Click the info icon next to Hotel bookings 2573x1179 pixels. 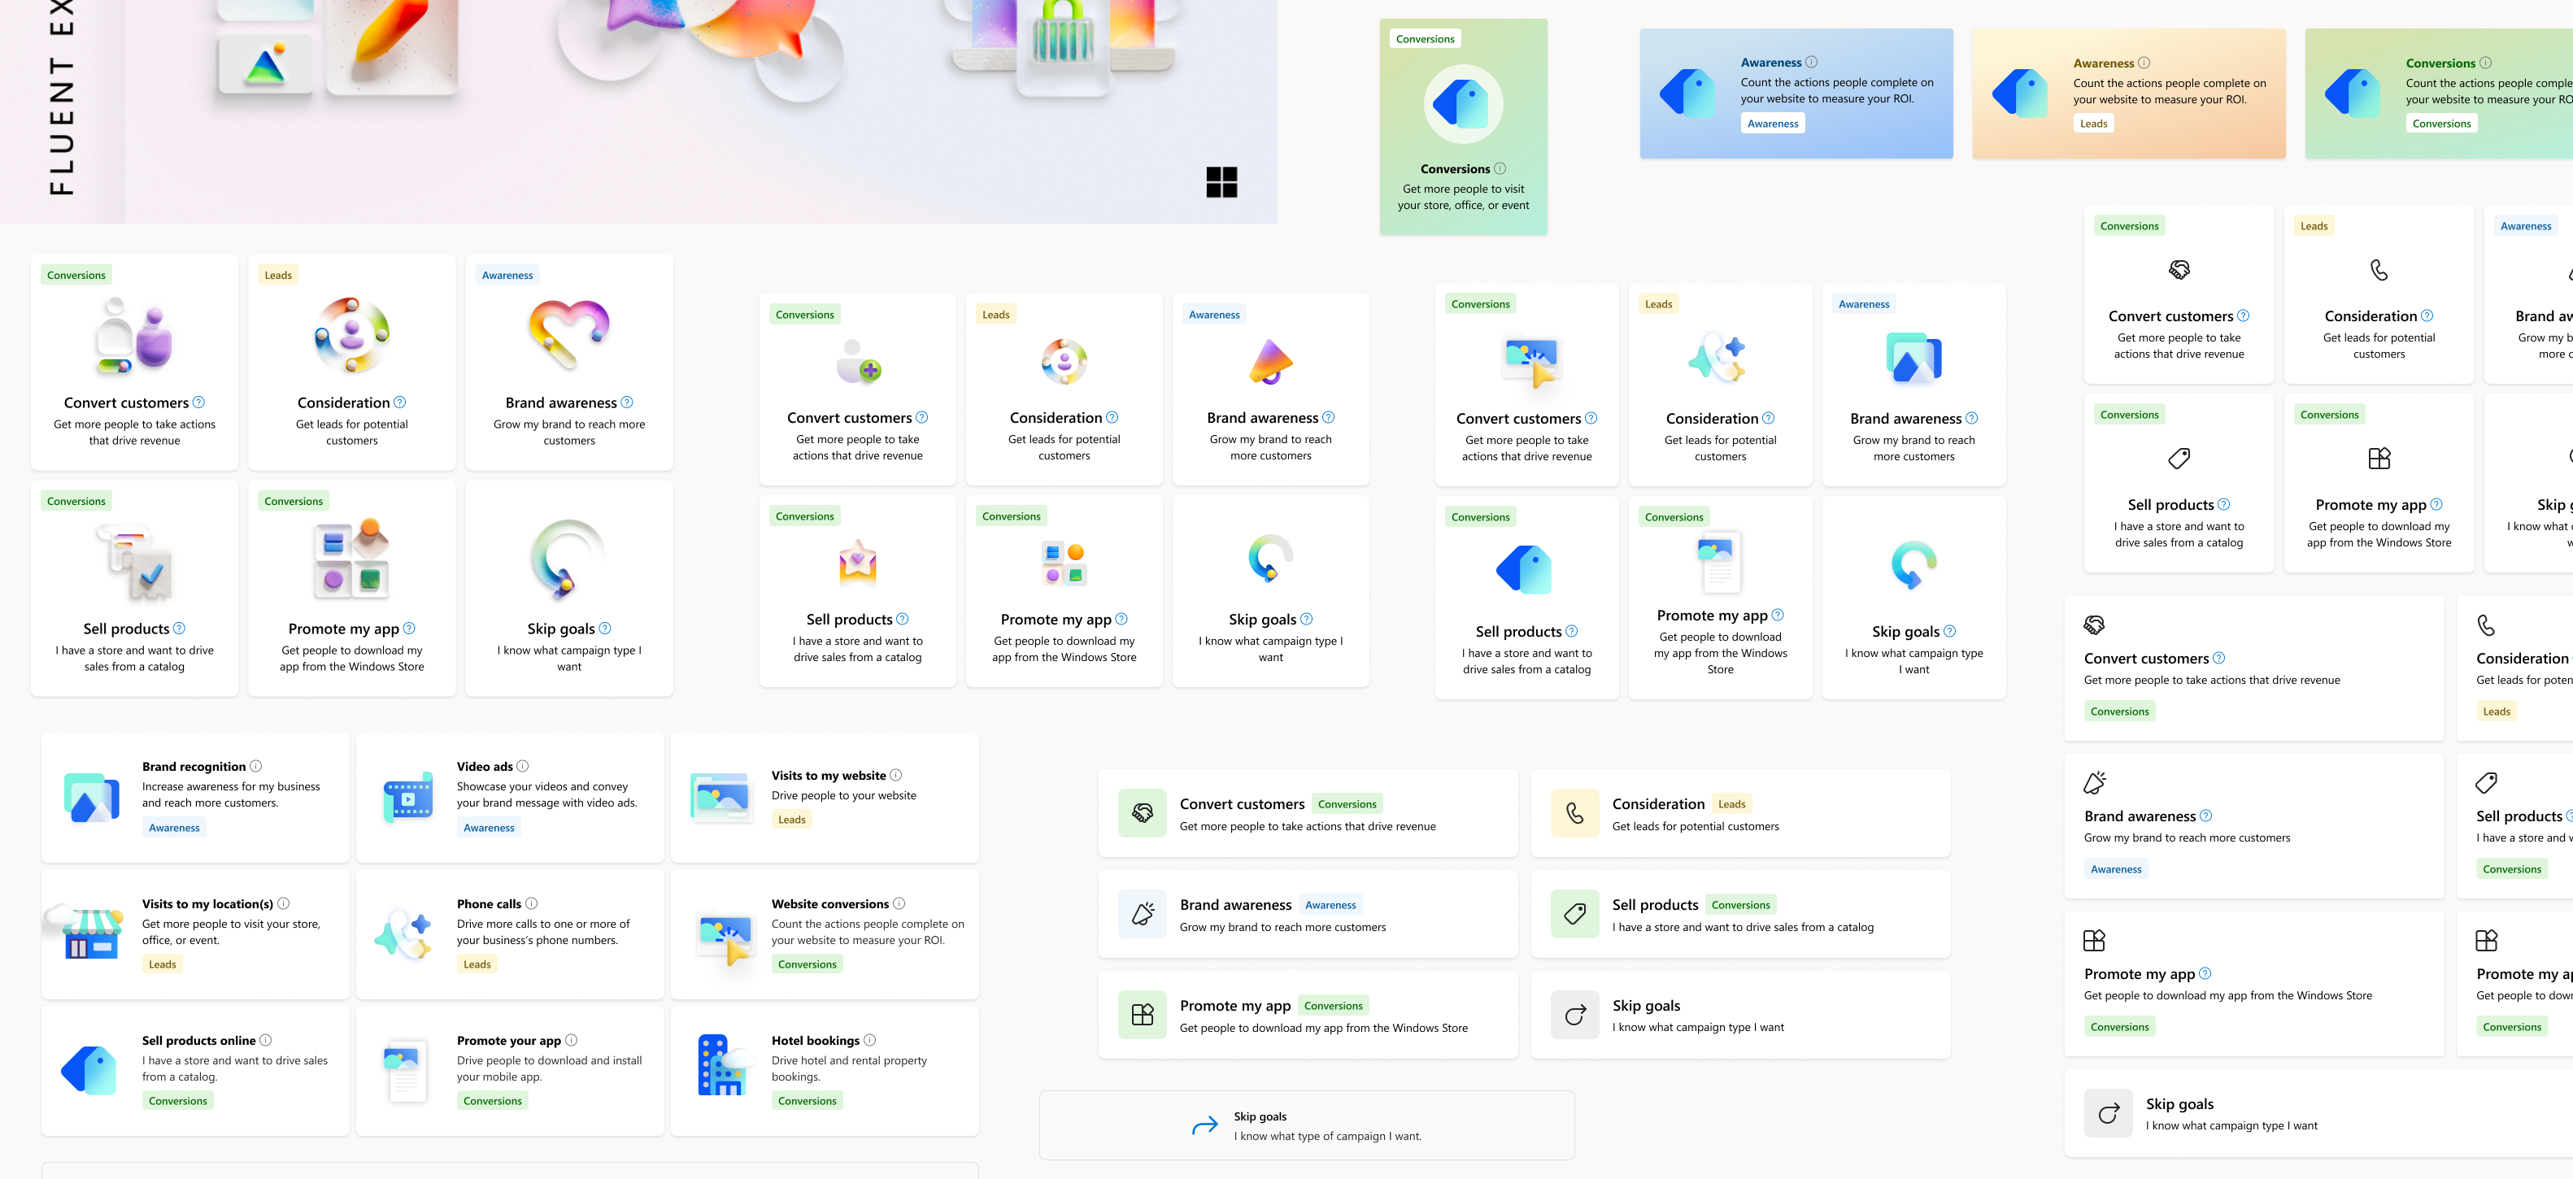point(870,1039)
